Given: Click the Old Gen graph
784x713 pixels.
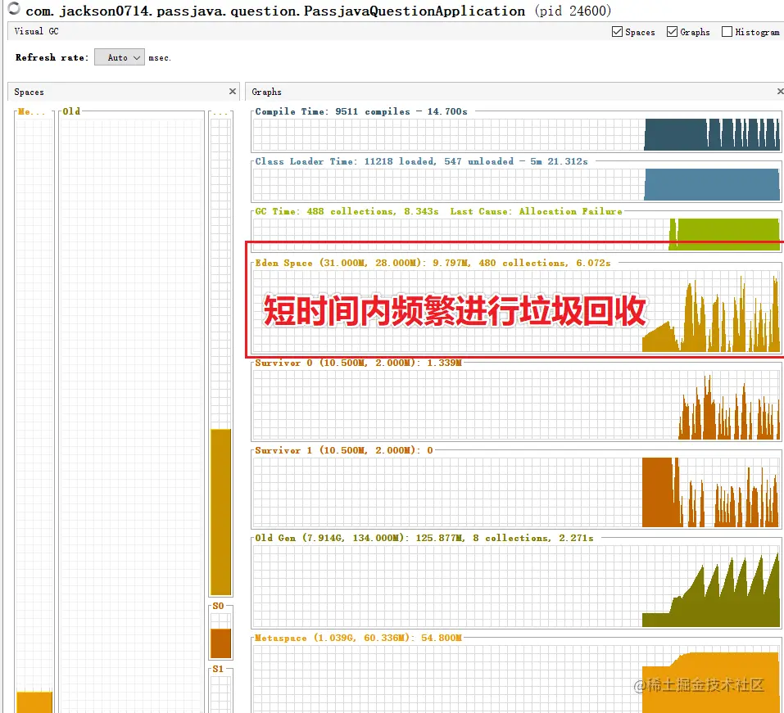Looking at the screenshot, I should pyautogui.click(x=516, y=585).
